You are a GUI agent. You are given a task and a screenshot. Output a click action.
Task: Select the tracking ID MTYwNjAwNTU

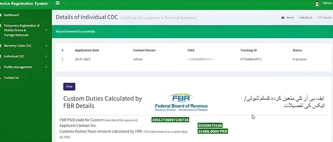click(251, 59)
